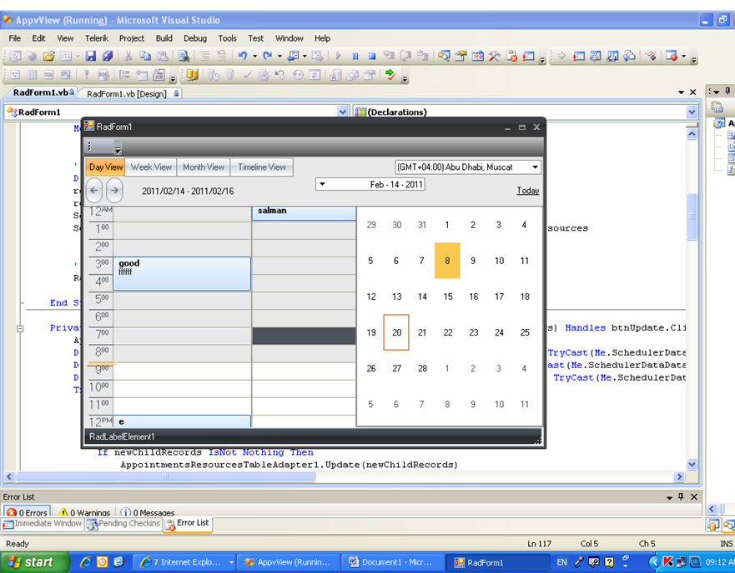The image size is (735, 573).
Task: Click the help question mark tray icon
Action: pyautogui.click(x=609, y=562)
